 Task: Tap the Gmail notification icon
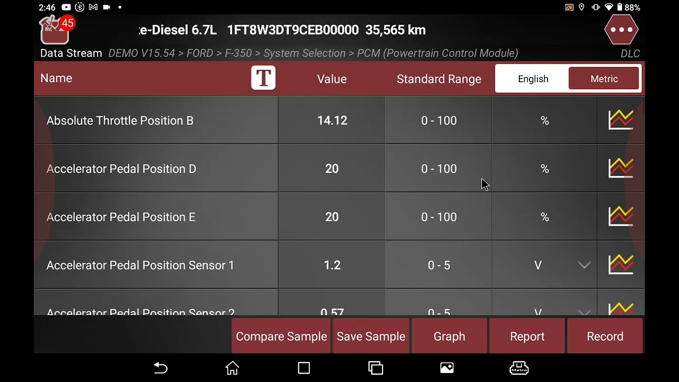click(x=93, y=7)
